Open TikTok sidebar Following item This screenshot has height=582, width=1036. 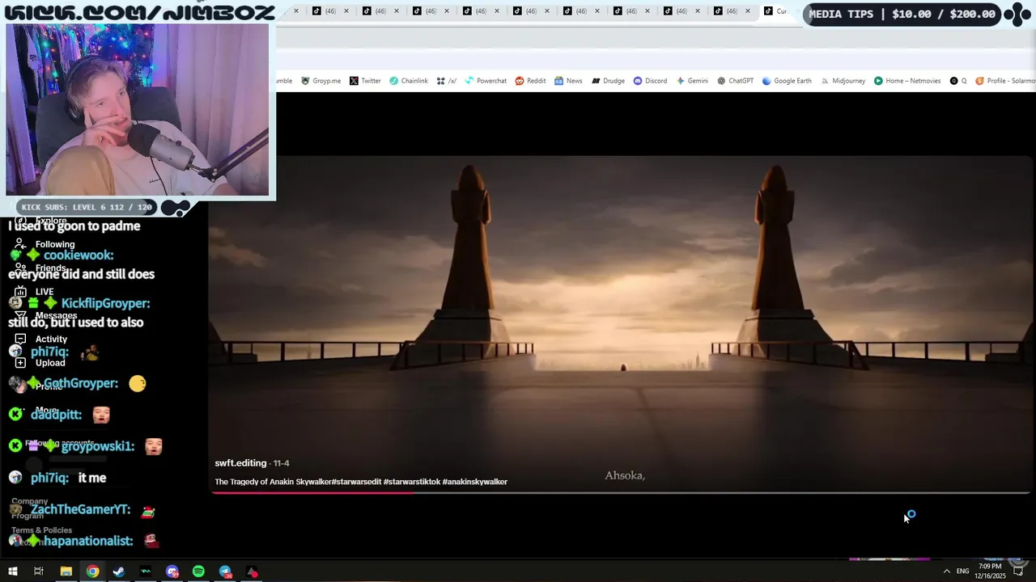click(45, 244)
